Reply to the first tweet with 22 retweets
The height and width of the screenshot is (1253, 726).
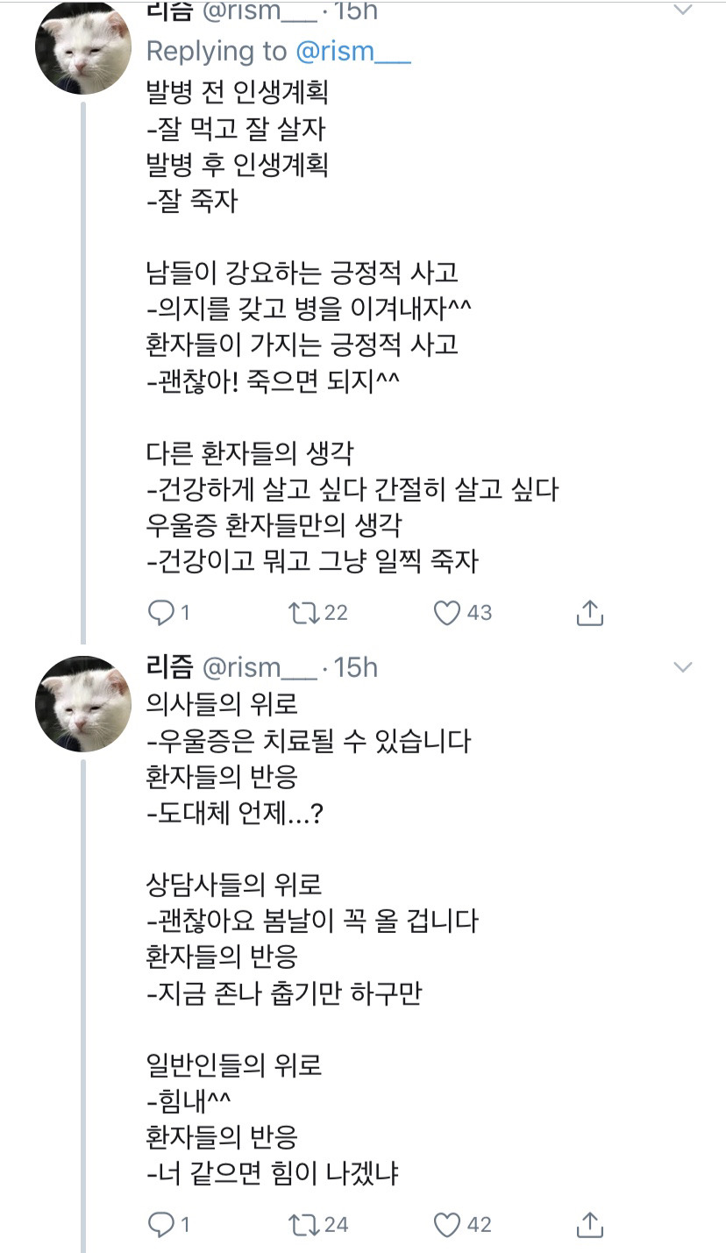pos(160,612)
